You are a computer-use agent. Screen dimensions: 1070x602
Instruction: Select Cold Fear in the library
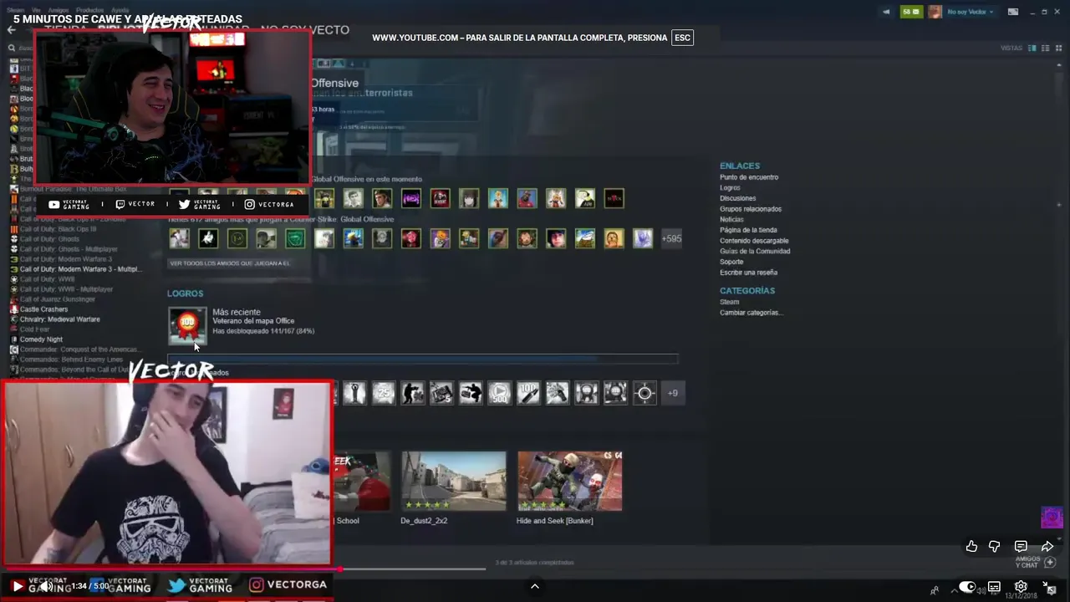click(29, 329)
